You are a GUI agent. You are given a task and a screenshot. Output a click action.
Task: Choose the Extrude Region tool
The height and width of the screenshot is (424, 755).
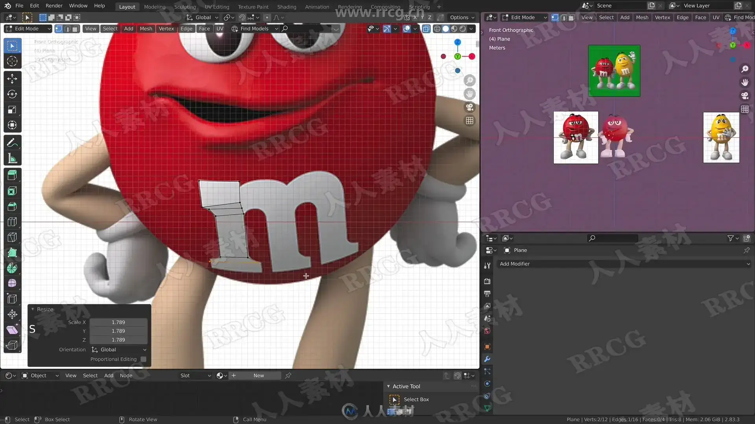pyautogui.click(x=12, y=175)
